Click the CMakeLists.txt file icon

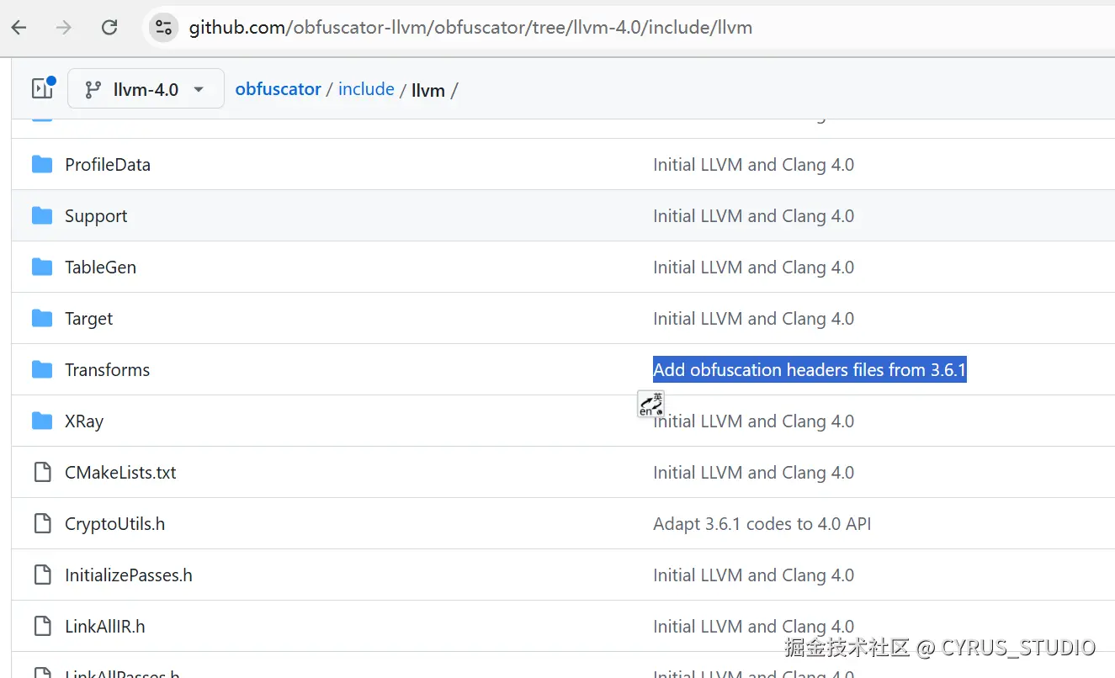[42, 473]
